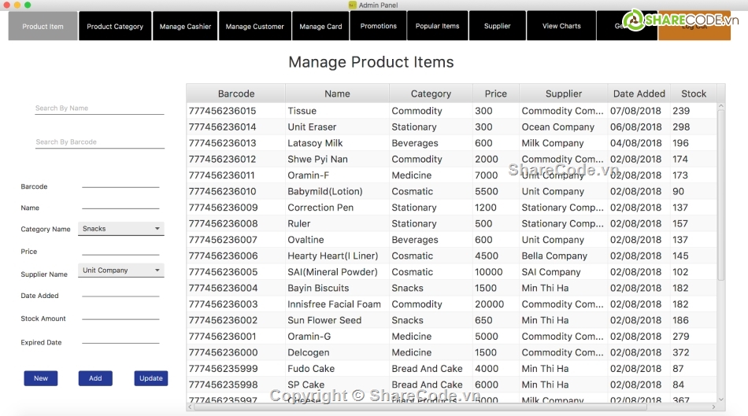748x416 pixels.
Task: Focus the Search By Name field
Action: (99, 109)
